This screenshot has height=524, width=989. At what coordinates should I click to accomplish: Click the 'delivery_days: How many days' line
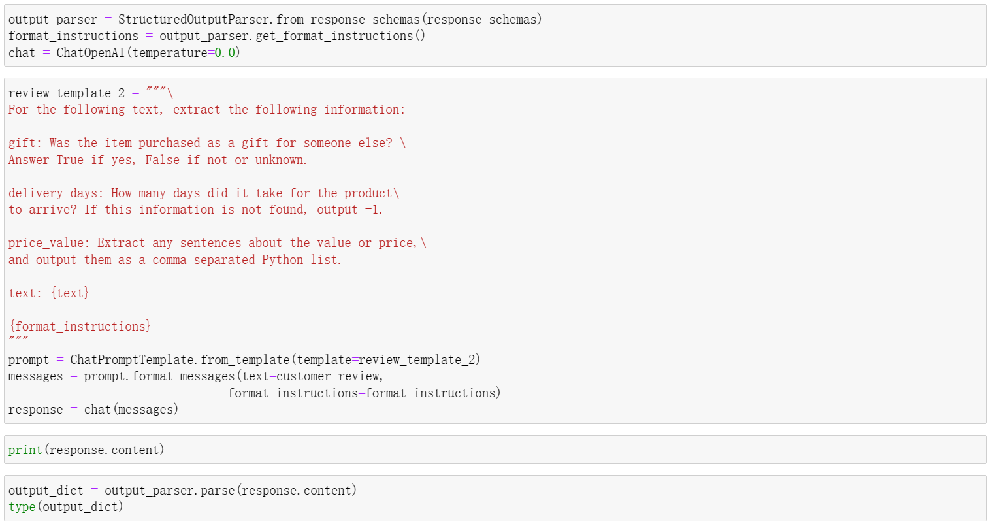pyautogui.click(x=203, y=193)
